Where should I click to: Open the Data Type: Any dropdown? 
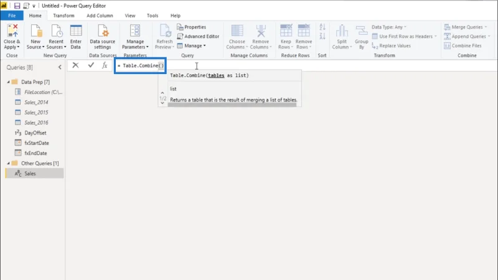pos(389,27)
